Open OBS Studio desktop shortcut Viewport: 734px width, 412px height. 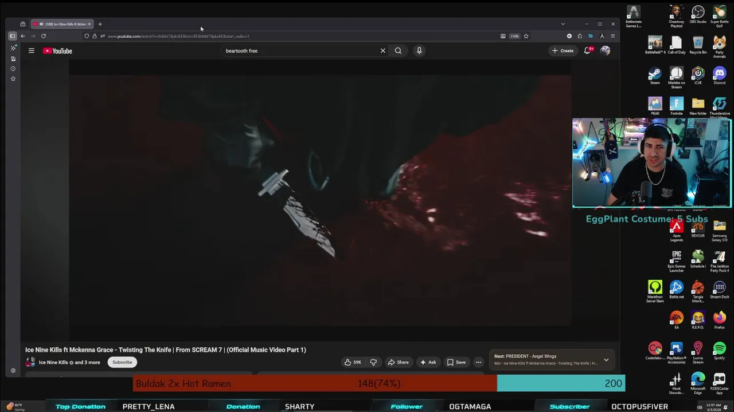click(698, 14)
